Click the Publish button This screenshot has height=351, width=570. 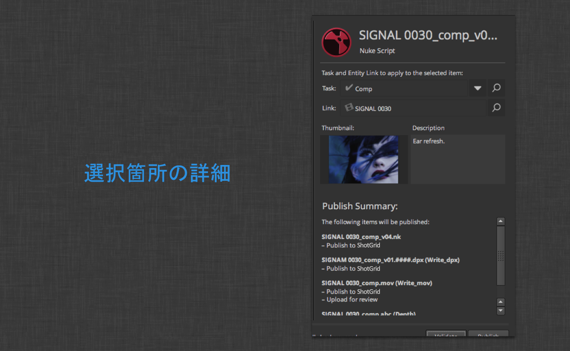[x=488, y=334]
